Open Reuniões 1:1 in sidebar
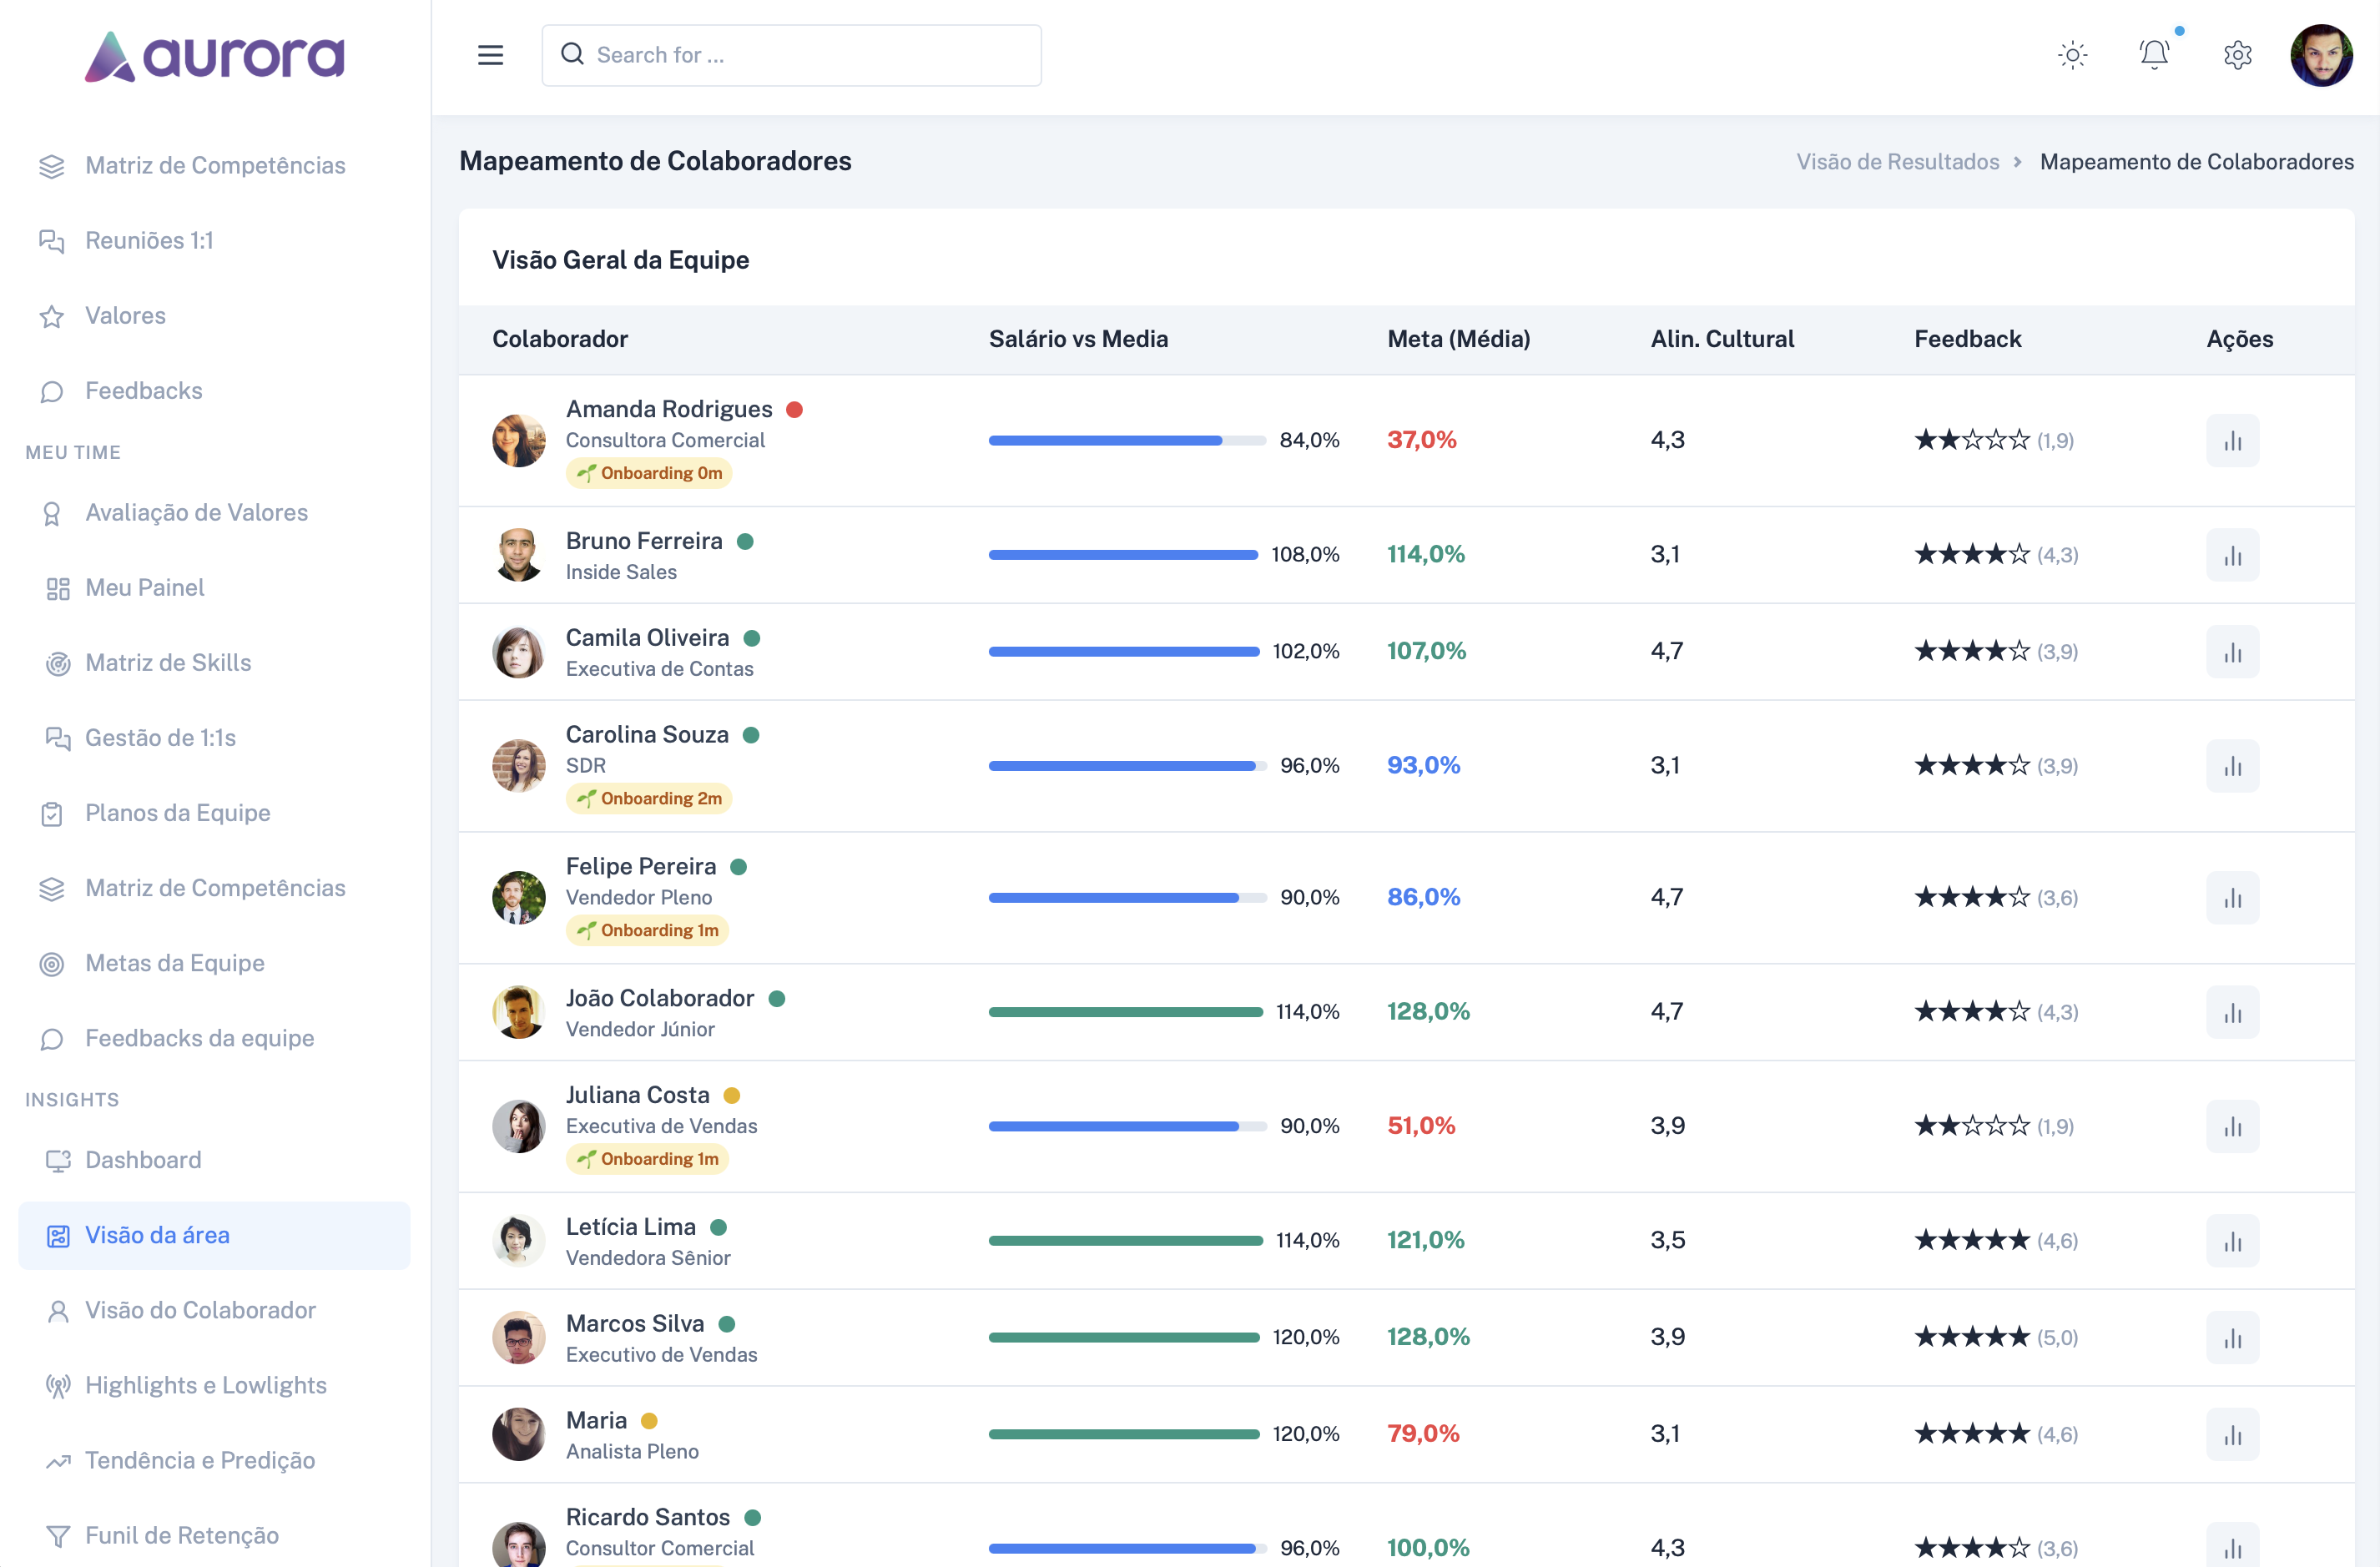This screenshot has height=1567, width=2380. pyautogui.click(x=214, y=240)
